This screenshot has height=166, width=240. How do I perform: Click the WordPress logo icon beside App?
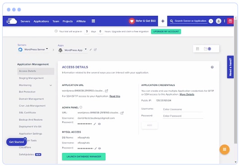click(x=60, y=50)
